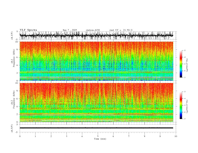Click the log(PSD) label beside ch.1 colorbar

coord(187,65)
